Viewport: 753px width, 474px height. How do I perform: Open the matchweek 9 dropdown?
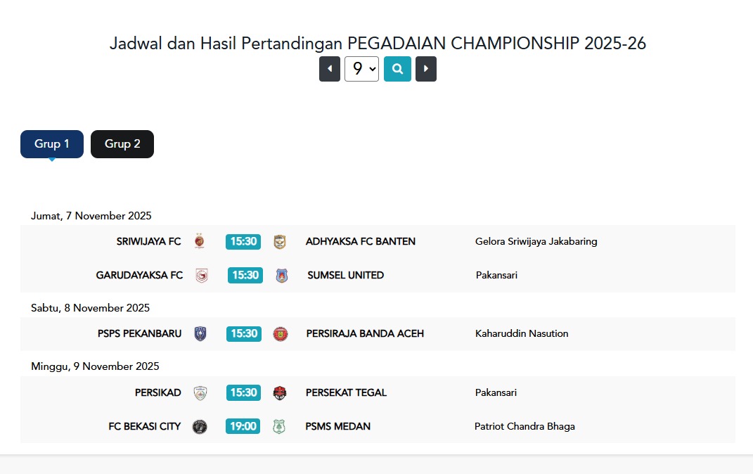click(x=361, y=69)
